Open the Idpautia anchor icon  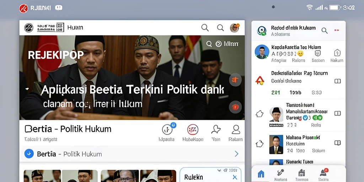167,129
